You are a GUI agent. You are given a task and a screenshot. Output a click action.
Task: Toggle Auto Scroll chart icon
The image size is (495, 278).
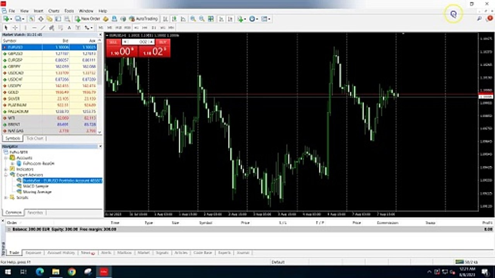[221, 19]
